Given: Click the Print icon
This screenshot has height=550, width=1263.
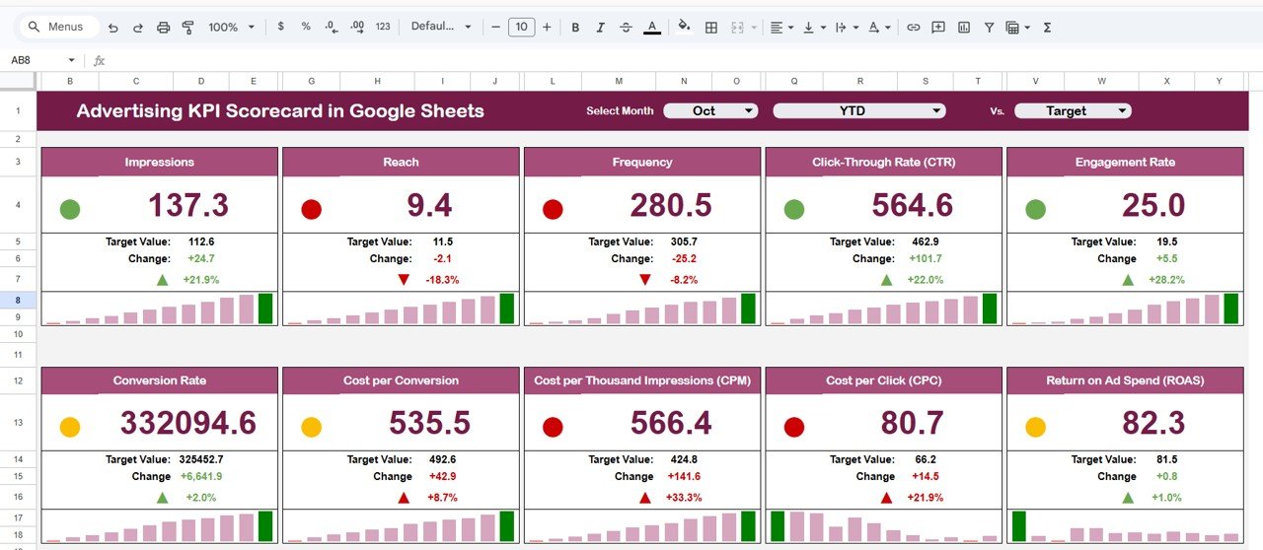Looking at the screenshot, I should click(x=164, y=28).
